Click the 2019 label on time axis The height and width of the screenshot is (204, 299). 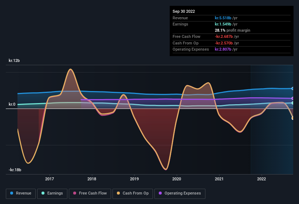click(x=134, y=179)
